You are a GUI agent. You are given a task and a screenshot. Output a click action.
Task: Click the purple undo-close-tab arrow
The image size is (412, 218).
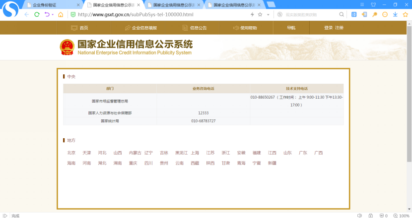pyautogui.click(x=47, y=14)
